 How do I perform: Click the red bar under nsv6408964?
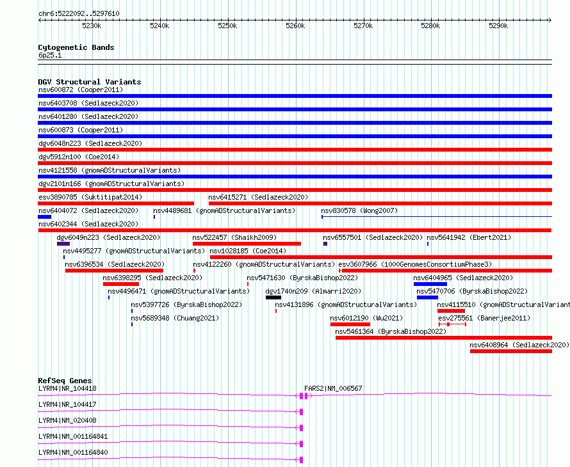click(x=511, y=351)
